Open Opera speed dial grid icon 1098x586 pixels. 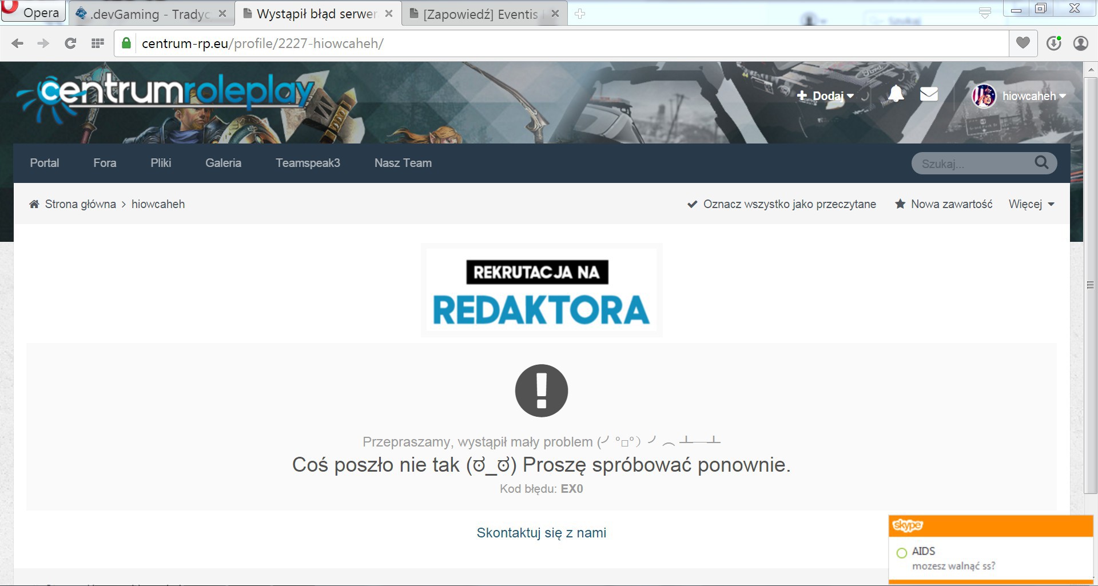click(x=98, y=43)
